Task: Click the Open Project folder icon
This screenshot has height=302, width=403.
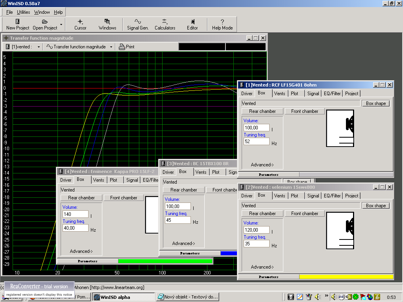Action: coord(45,22)
